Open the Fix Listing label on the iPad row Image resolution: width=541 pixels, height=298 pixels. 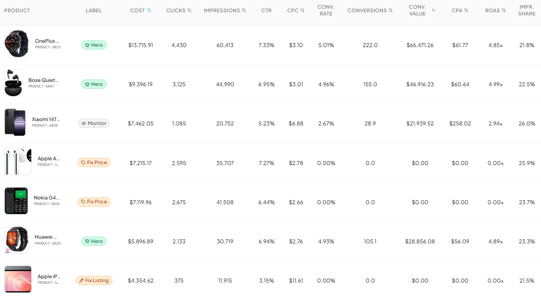click(x=94, y=280)
